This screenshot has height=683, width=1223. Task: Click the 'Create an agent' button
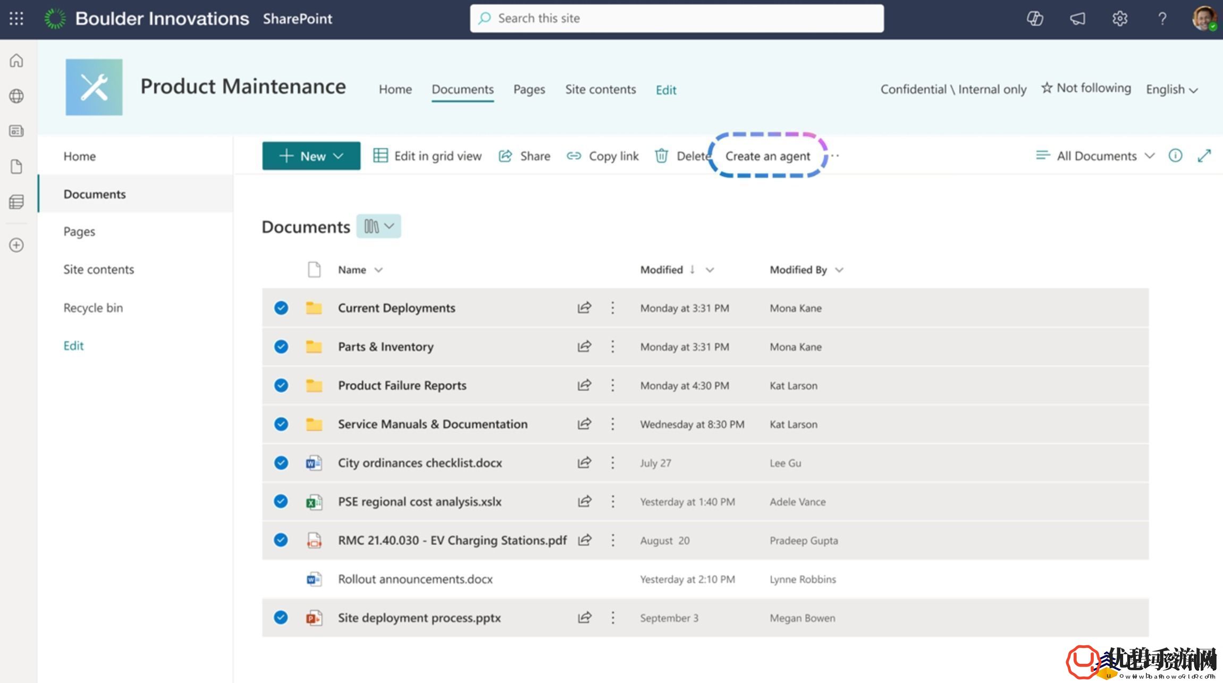click(x=766, y=155)
